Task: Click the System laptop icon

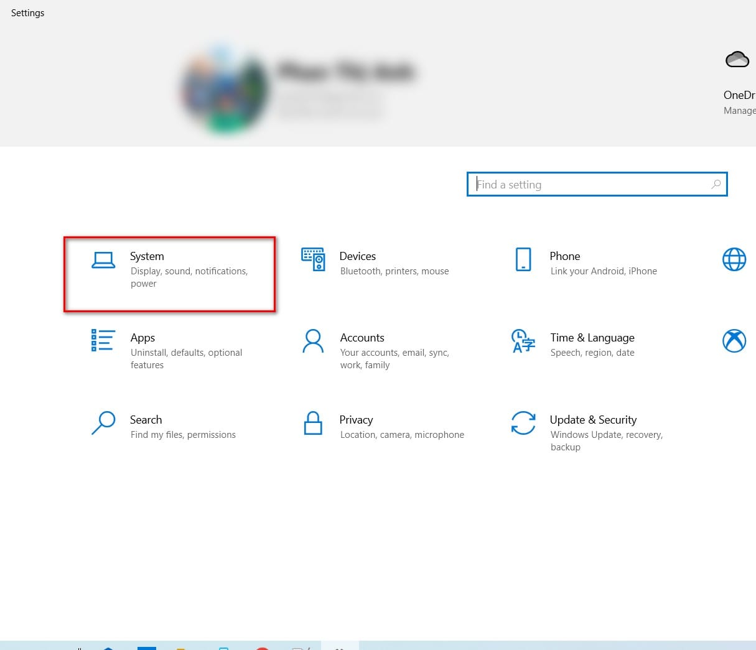Action: [x=103, y=260]
